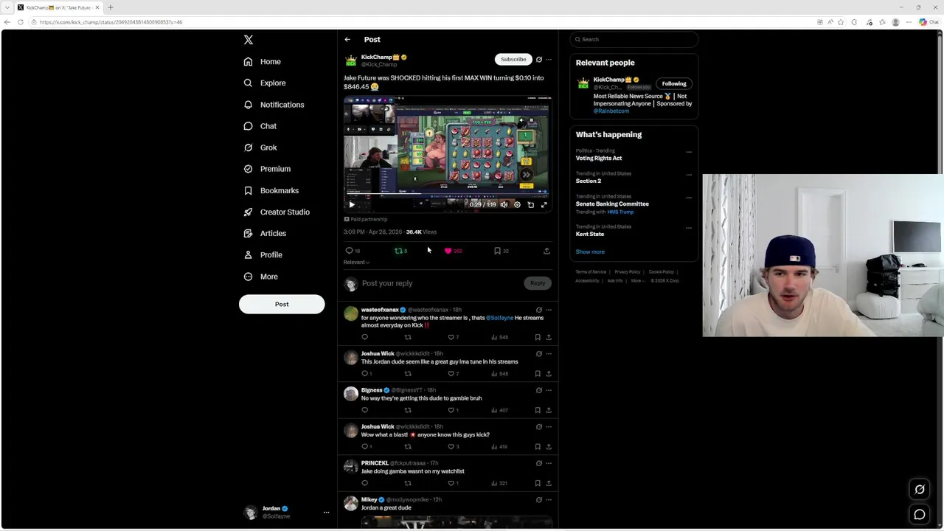Image resolution: width=944 pixels, height=531 pixels.
Task: Open options for Senate Banking Committee trend
Action: coord(689,198)
